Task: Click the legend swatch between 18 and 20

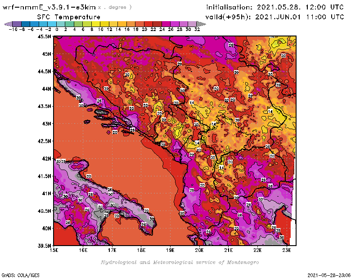Action: point(139,24)
